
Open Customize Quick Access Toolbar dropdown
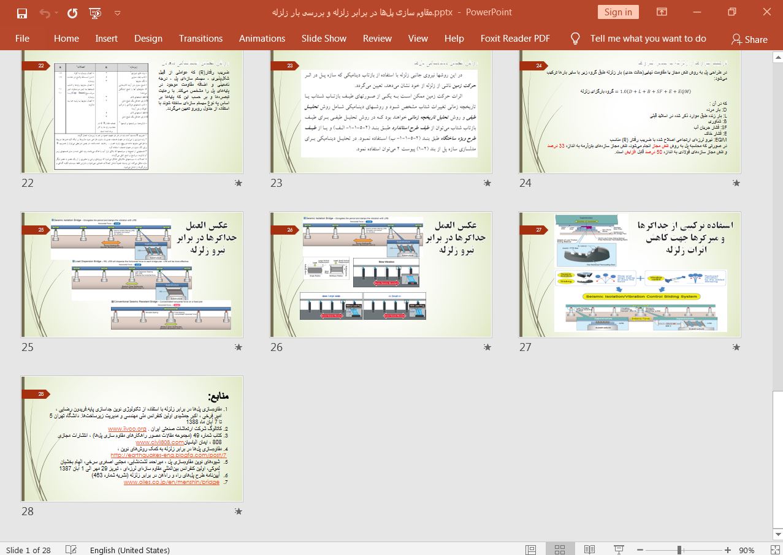(117, 13)
